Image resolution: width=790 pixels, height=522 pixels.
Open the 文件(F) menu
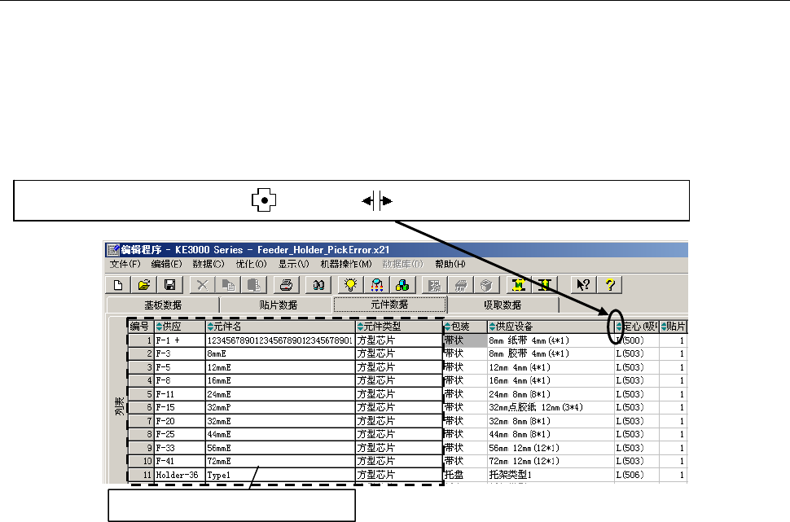(x=125, y=264)
